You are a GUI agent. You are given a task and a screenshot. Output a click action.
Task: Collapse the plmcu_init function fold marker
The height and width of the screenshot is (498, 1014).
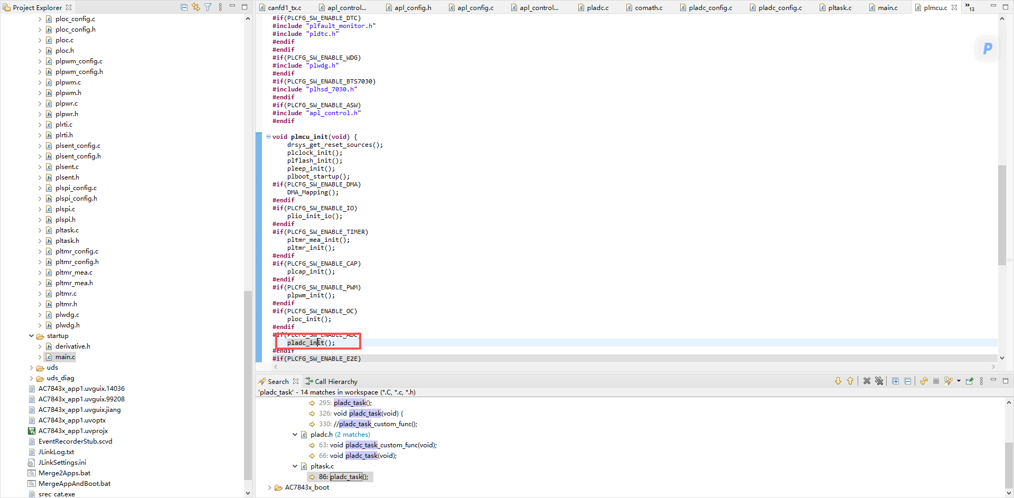pos(268,137)
